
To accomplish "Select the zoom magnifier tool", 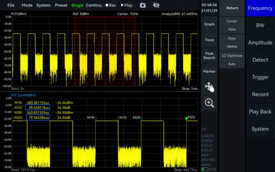I will click(x=209, y=103).
